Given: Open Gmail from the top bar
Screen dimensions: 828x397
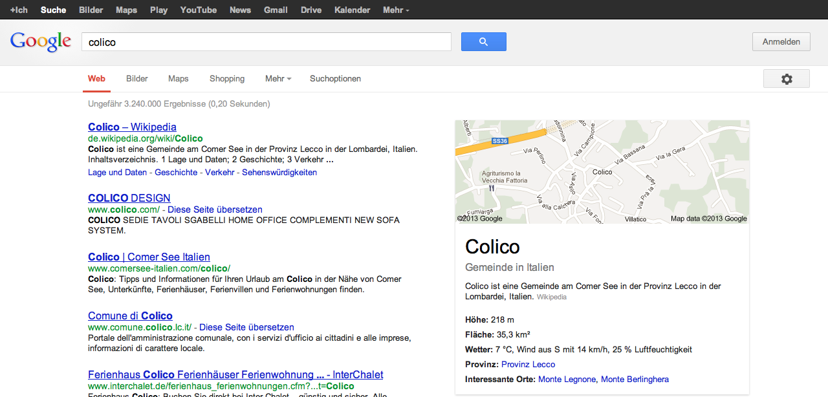Looking at the screenshot, I should [276, 10].
